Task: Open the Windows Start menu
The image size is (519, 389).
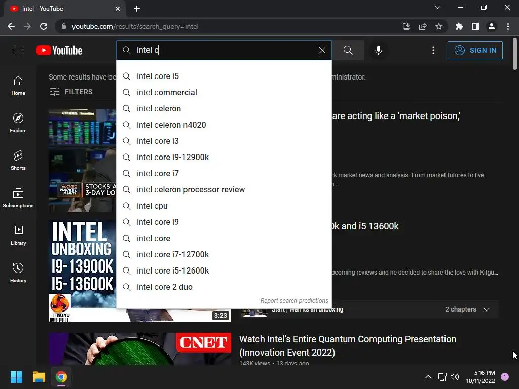Action: click(x=16, y=377)
